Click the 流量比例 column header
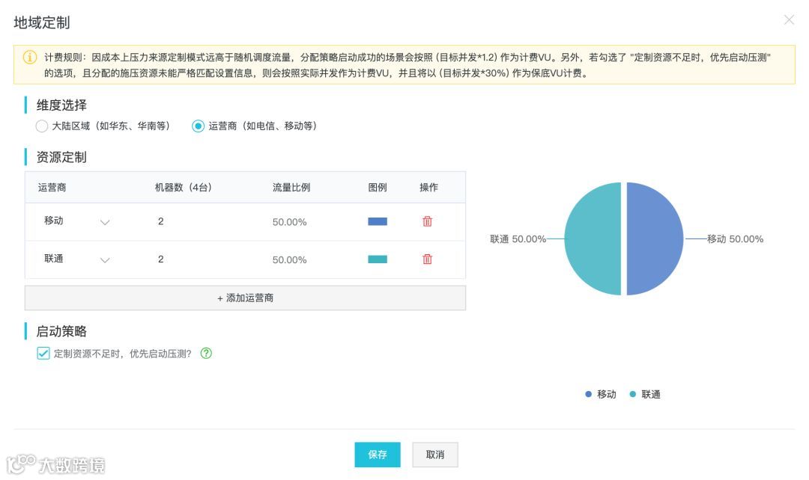Screen dimensions: 809x480 (291, 188)
